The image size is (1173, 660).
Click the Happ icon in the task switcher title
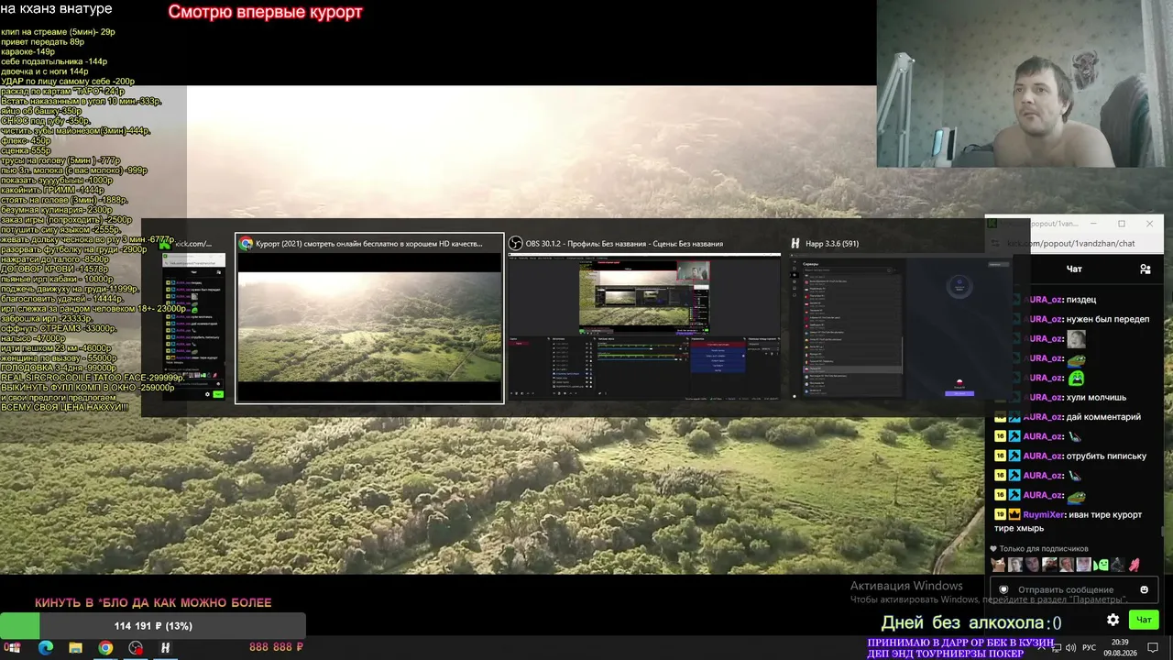[x=795, y=243]
